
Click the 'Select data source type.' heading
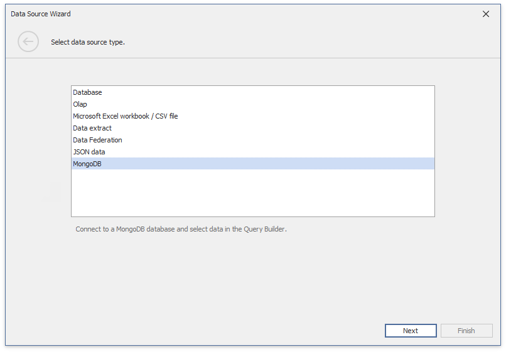(x=88, y=42)
